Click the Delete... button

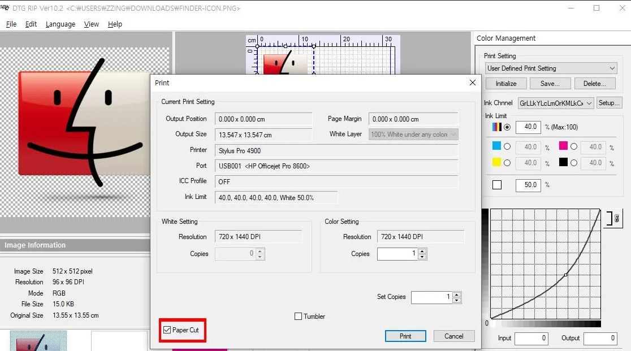[594, 84]
